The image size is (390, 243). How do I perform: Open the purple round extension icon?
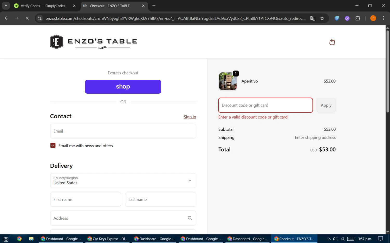(347, 18)
